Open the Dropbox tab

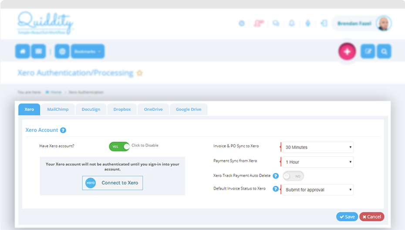coord(122,109)
